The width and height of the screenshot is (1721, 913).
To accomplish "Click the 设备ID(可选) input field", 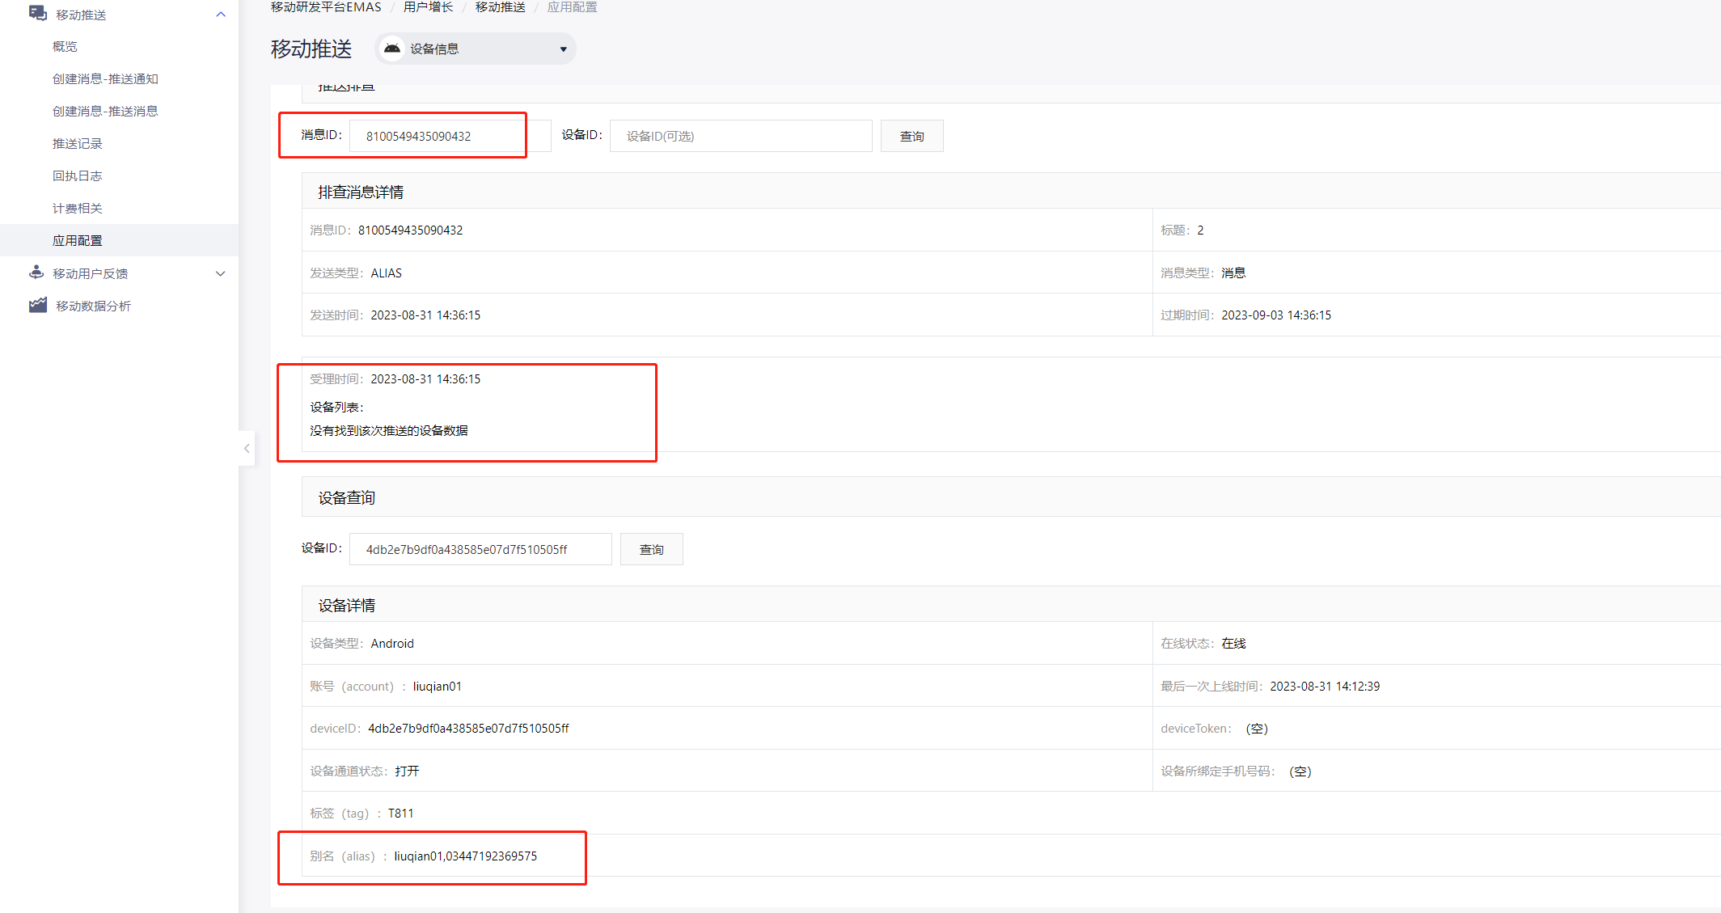I will [x=741, y=136].
